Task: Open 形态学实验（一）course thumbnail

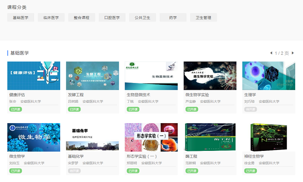Action: click(x=151, y=137)
